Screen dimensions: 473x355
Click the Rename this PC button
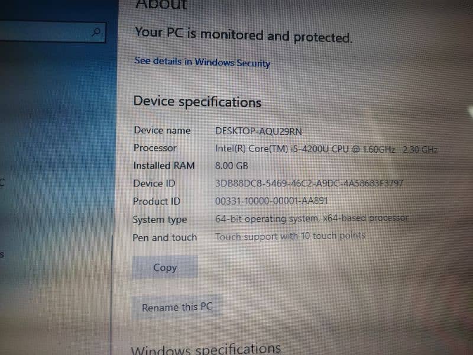point(177,307)
